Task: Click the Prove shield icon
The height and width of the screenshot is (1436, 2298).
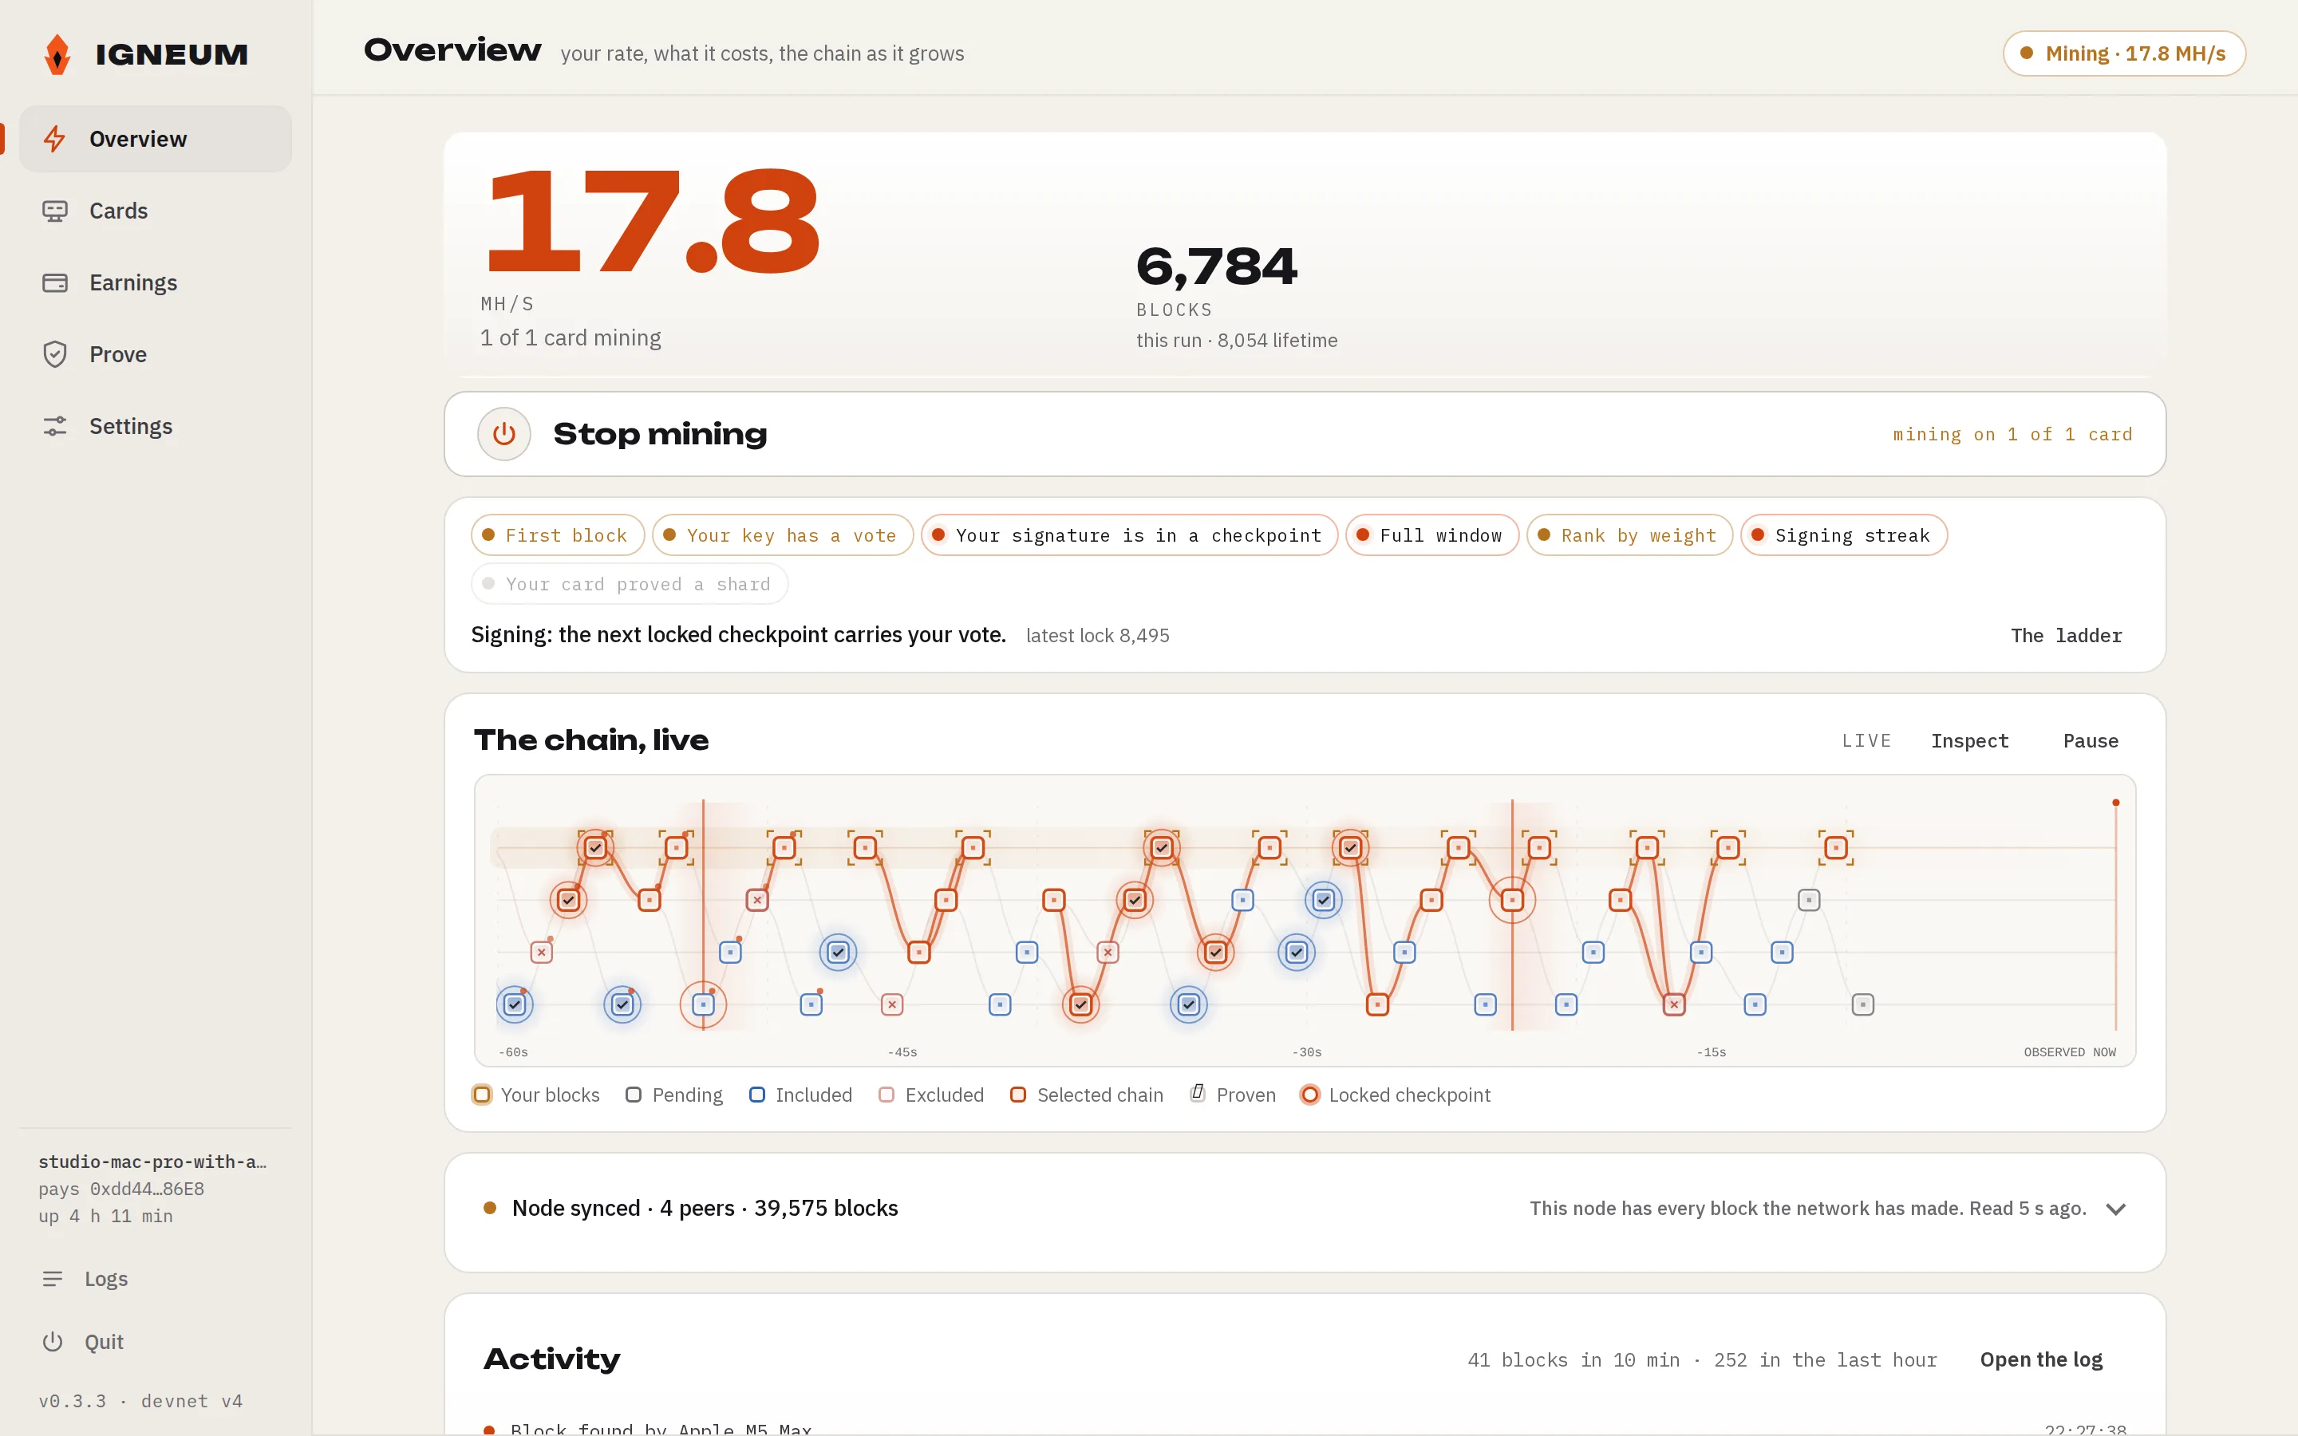Action: pyautogui.click(x=55, y=354)
